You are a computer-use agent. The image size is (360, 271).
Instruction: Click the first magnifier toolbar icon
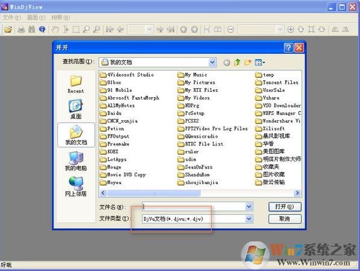(86, 29)
